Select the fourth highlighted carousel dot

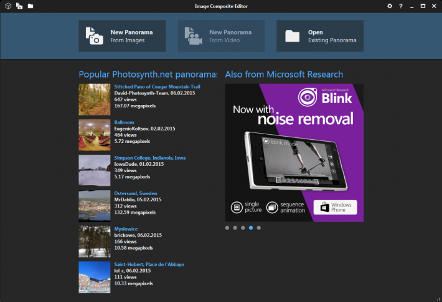coord(251,228)
